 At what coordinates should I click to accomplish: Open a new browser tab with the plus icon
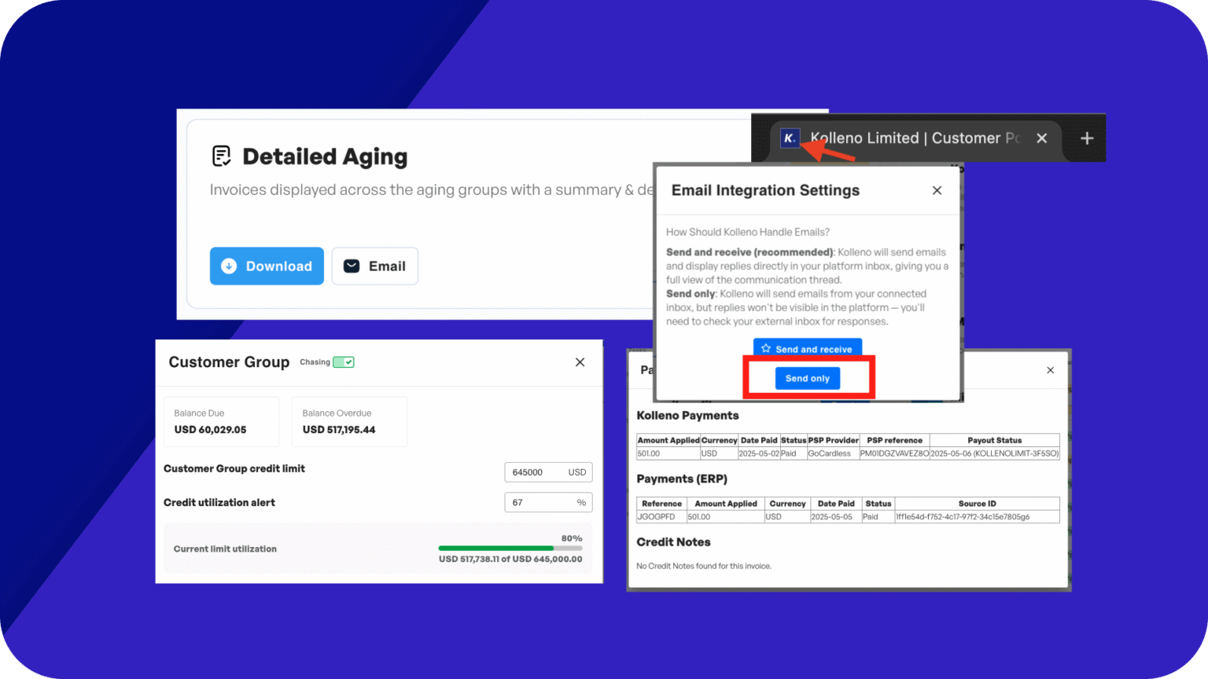tap(1086, 138)
